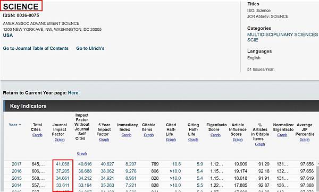Open Graph link under Normalized Eigenfactor

click(282, 135)
